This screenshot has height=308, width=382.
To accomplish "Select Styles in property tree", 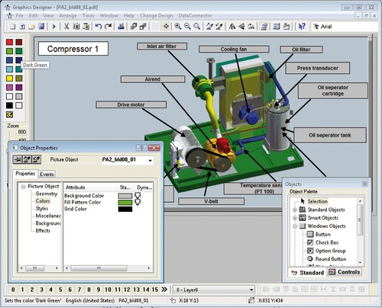I will [x=42, y=208].
